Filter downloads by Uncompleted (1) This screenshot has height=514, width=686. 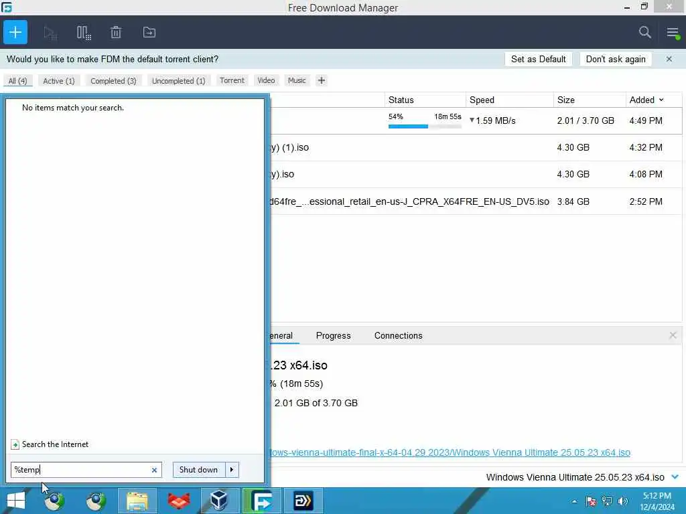tap(178, 81)
